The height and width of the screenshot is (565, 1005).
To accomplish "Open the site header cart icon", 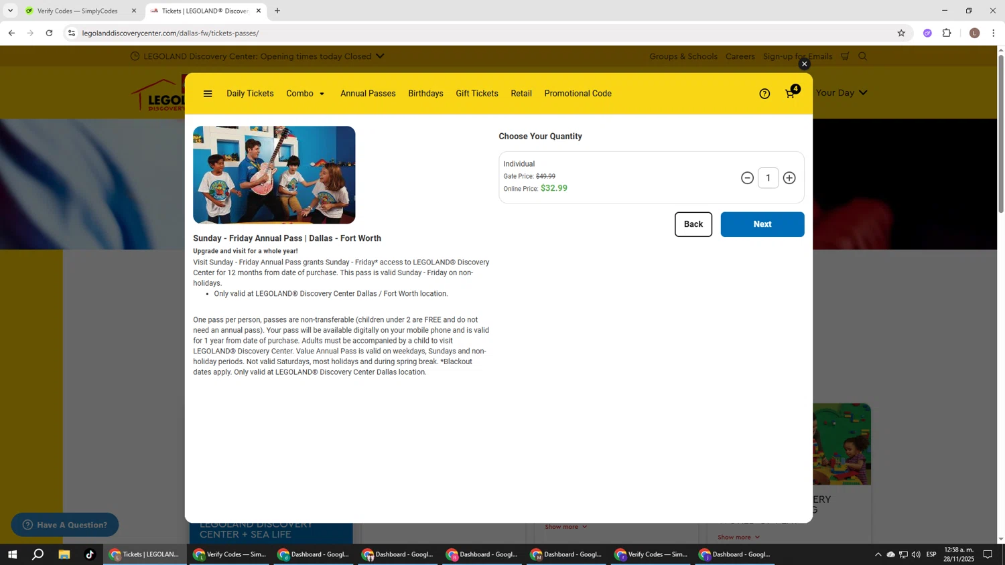I will click(x=846, y=56).
